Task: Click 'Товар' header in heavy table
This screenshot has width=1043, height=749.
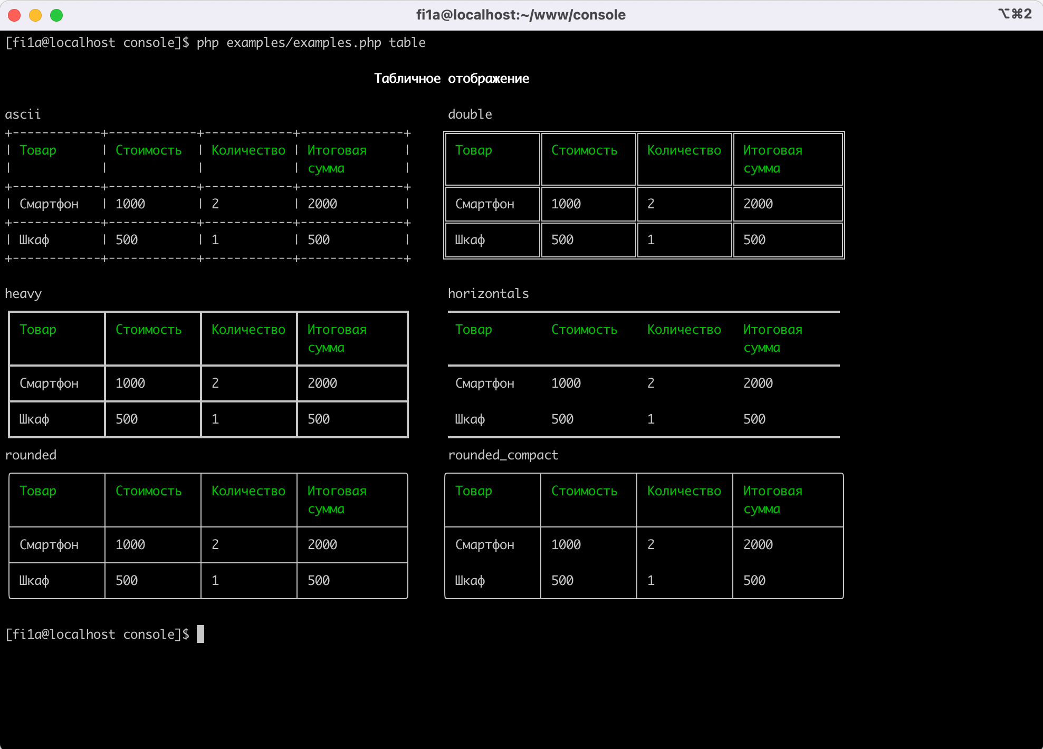Action: point(38,330)
